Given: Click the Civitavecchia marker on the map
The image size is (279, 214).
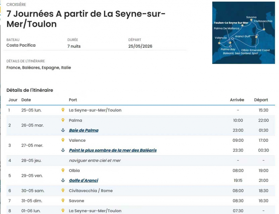Looking at the screenshot, I should tap(264, 29).
